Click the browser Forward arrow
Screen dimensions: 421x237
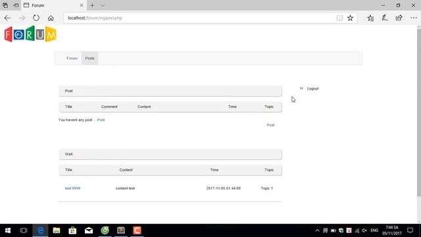[x=22, y=18]
